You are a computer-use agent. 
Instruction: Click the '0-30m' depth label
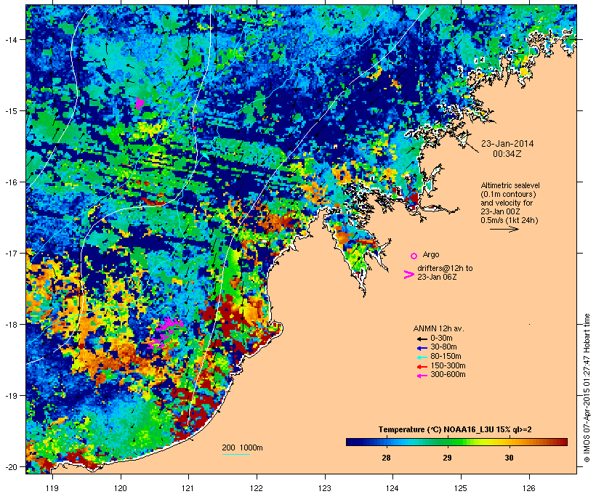pos(441,339)
